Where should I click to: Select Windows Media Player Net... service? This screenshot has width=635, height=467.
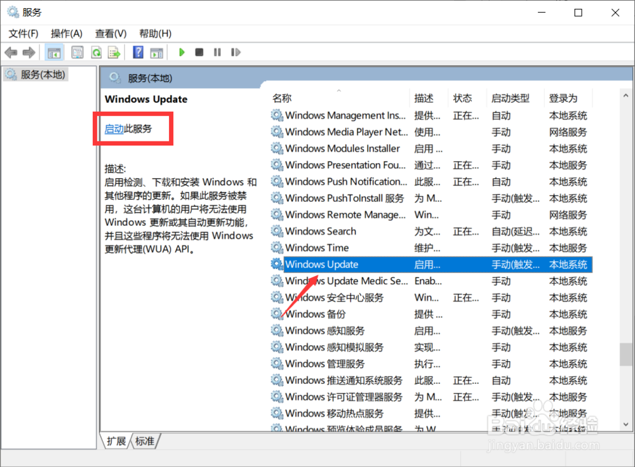pyautogui.click(x=431, y=132)
